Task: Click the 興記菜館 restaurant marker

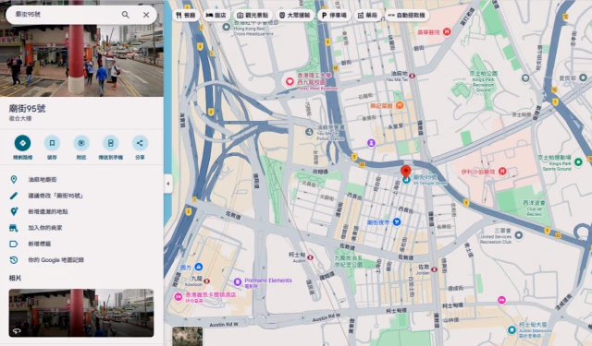Action: 400,106
